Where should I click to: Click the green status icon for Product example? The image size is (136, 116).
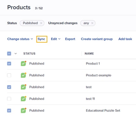(24, 75)
